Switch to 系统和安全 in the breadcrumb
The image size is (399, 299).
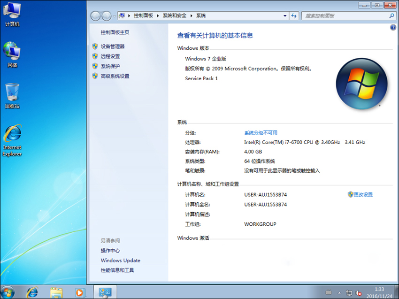coord(175,15)
